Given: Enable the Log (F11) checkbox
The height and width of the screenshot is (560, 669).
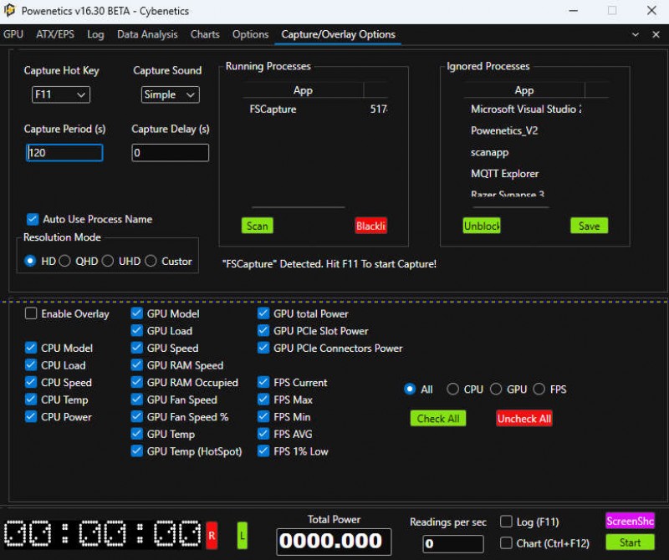Looking at the screenshot, I should (506, 522).
